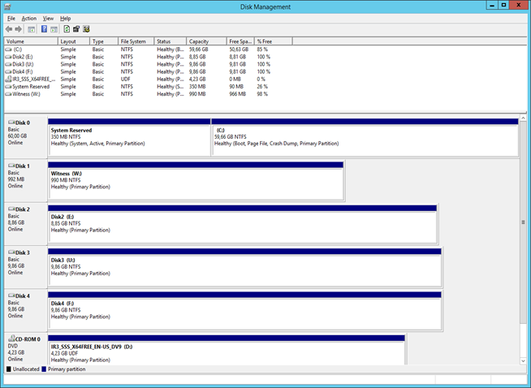This screenshot has width=531, height=388.
Task: Click the black Unallocated legend swatch
Action: [x=8, y=369]
